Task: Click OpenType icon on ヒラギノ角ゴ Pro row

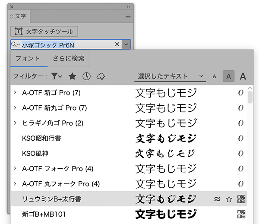Action: coord(241,123)
